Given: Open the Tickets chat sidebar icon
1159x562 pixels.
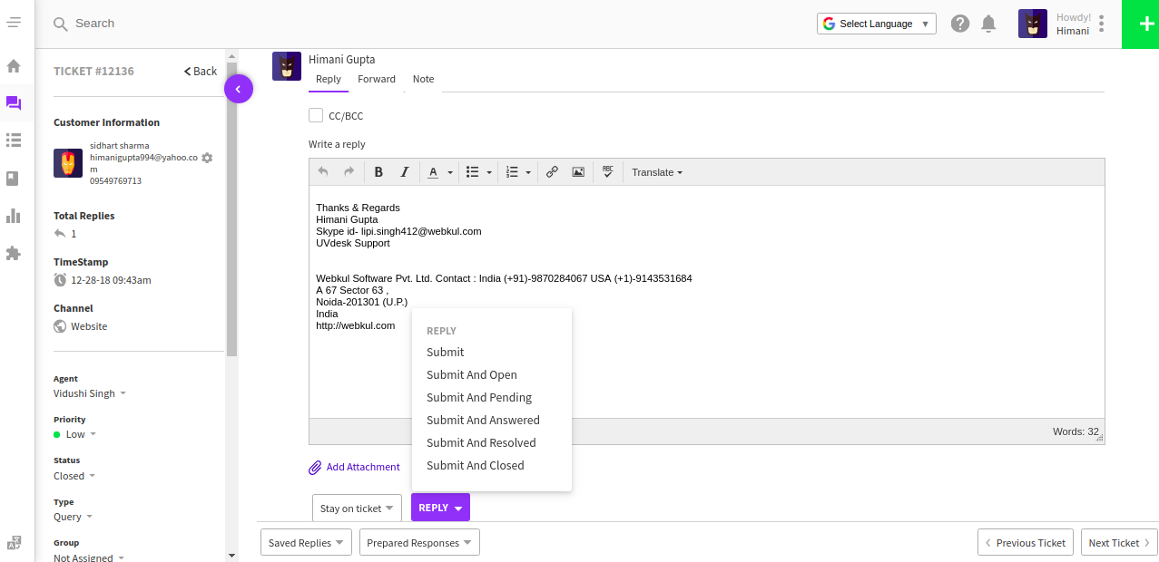Looking at the screenshot, I should (x=14, y=103).
